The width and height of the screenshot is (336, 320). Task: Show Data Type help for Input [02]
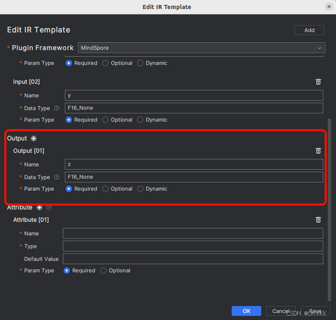pyautogui.click(x=57, y=108)
